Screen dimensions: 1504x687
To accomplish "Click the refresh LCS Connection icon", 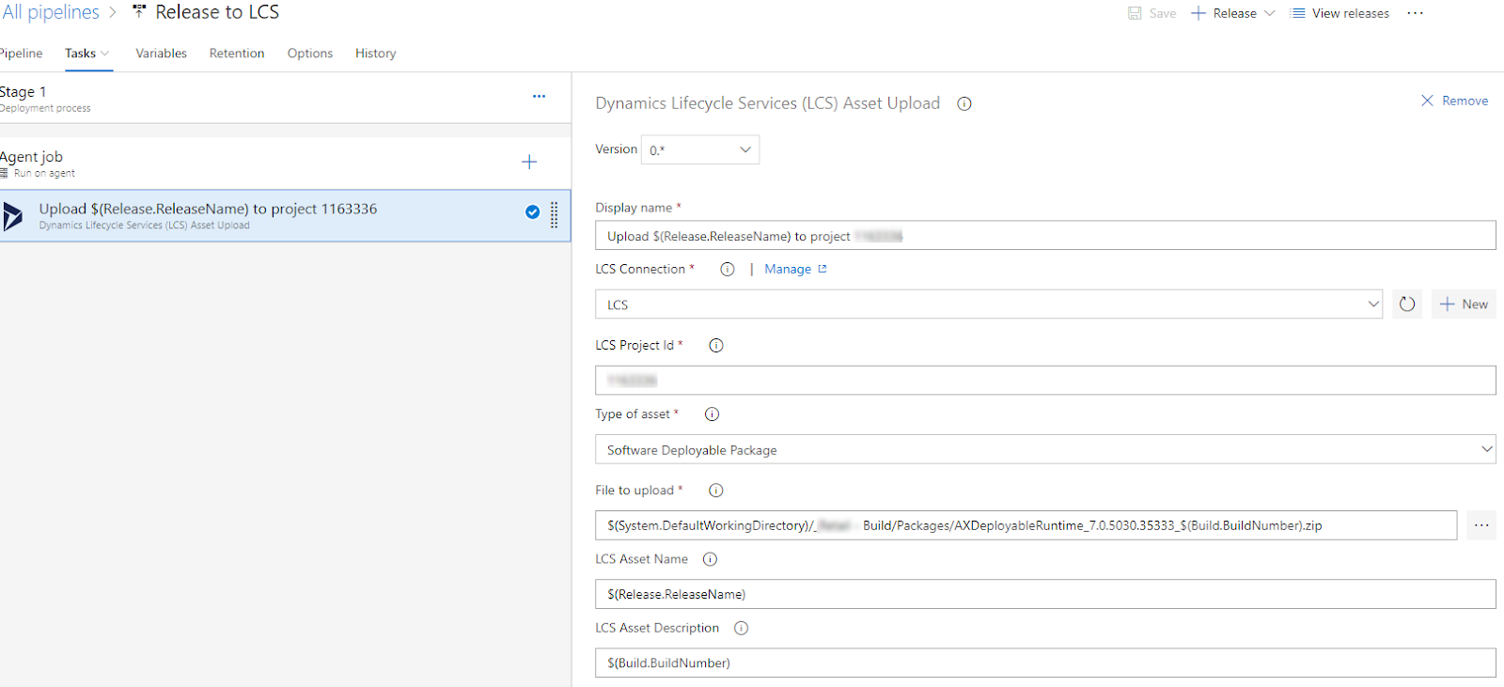I will tap(1406, 304).
